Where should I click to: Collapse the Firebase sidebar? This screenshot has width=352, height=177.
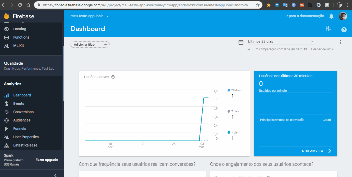(55, 175)
